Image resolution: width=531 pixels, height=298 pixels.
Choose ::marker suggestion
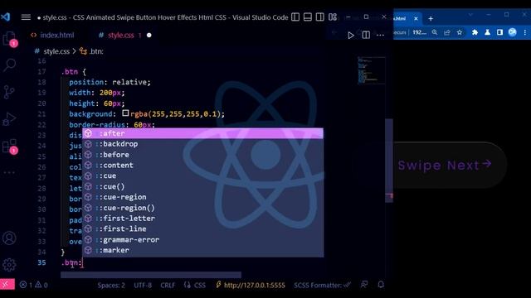(x=202, y=250)
